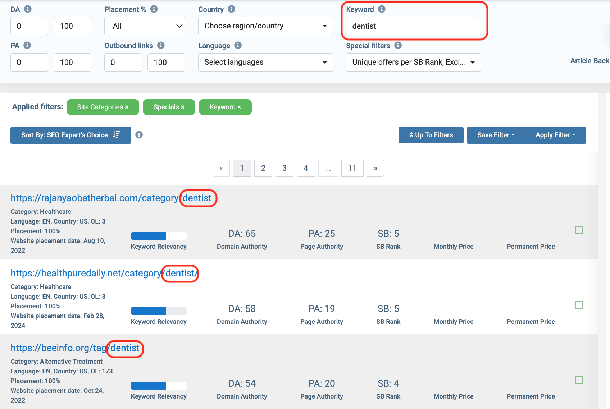This screenshot has height=409, width=610.
Task: Click PA: 19 value for healthpuredaily.net
Action: pos(322,309)
